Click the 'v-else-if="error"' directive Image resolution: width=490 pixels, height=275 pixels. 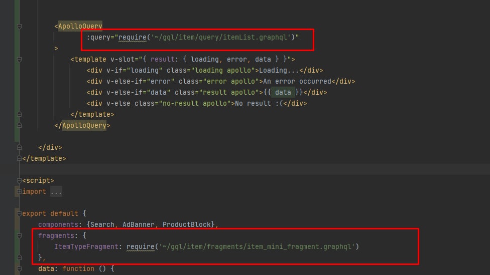coord(141,81)
